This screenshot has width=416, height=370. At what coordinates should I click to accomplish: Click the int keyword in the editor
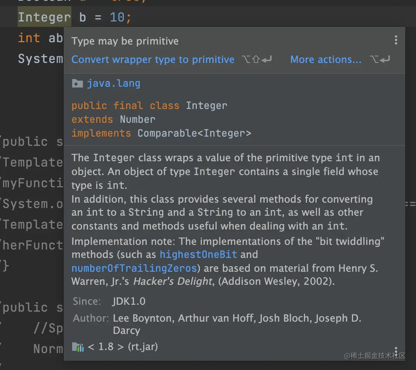[29, 38]
